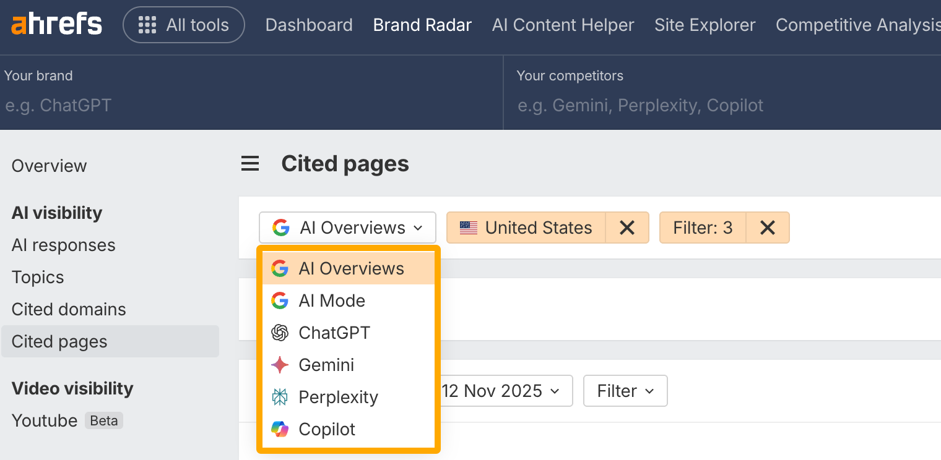Image resolution: width=941 pixels, height=460 pixels.
Task: Click the hamburger menu icon beside Cited pages
Action: click(250, 164)
